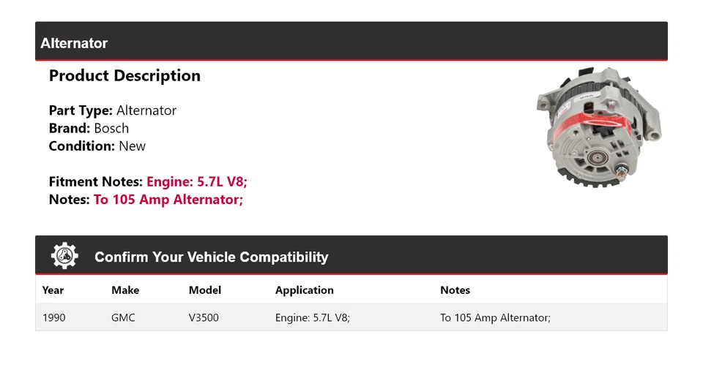Image resolution: width=703 pixels, height=378 pixels.
Task: Click the red To 105 Amp Alternator note
Action: click(168, 200)
